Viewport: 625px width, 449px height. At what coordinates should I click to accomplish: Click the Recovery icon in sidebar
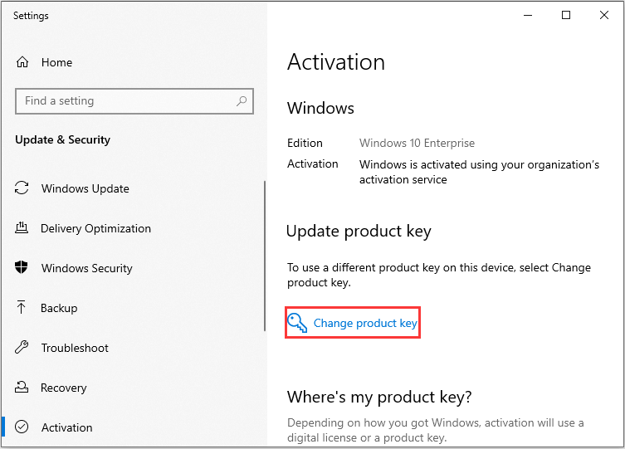(22, 388)
